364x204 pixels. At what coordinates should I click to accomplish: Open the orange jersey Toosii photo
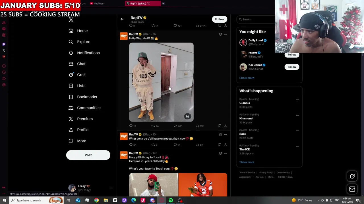pyautogui.click(x=203, y=185)
